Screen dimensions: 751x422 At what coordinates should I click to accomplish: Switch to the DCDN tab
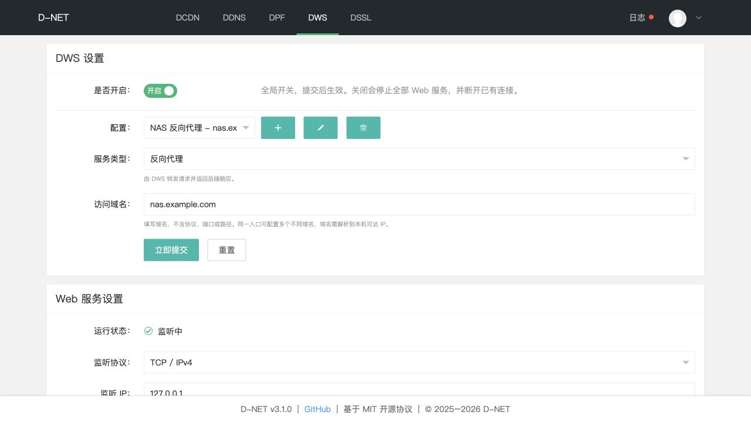click(x=188, y=18)
